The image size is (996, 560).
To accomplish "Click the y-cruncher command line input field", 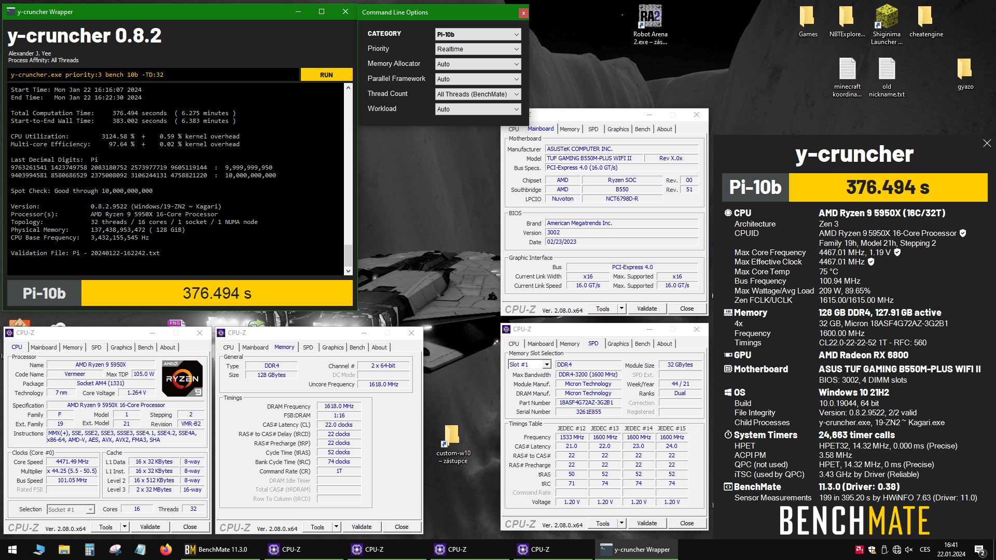I will click(x=153, y=75).
